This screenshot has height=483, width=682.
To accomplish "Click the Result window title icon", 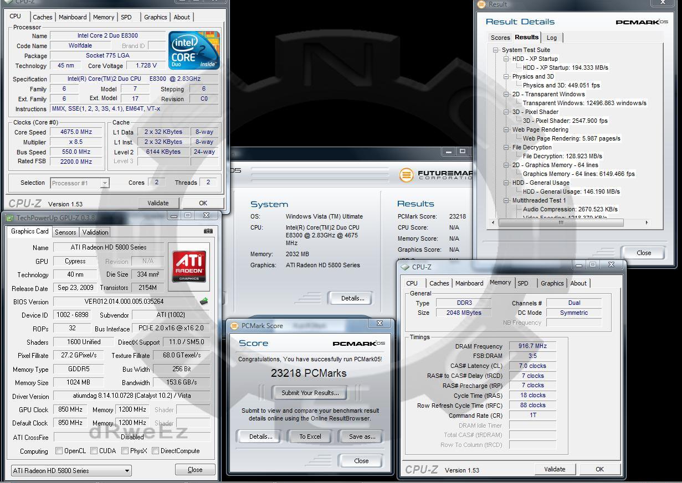I will [x=481, y=4].
